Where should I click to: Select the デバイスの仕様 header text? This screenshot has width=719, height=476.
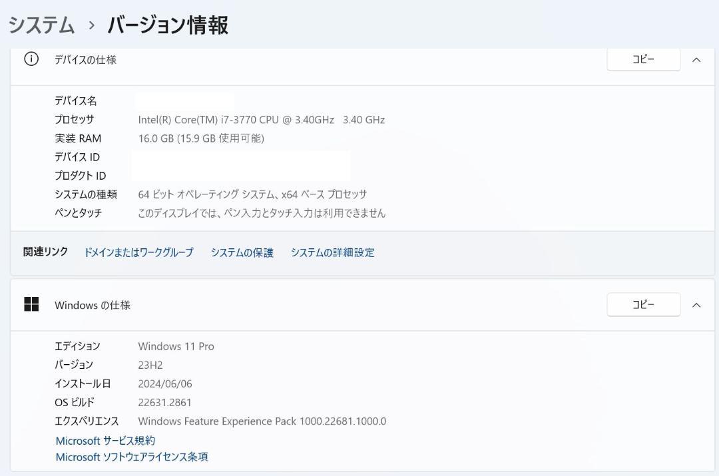[x=85, y=60]
